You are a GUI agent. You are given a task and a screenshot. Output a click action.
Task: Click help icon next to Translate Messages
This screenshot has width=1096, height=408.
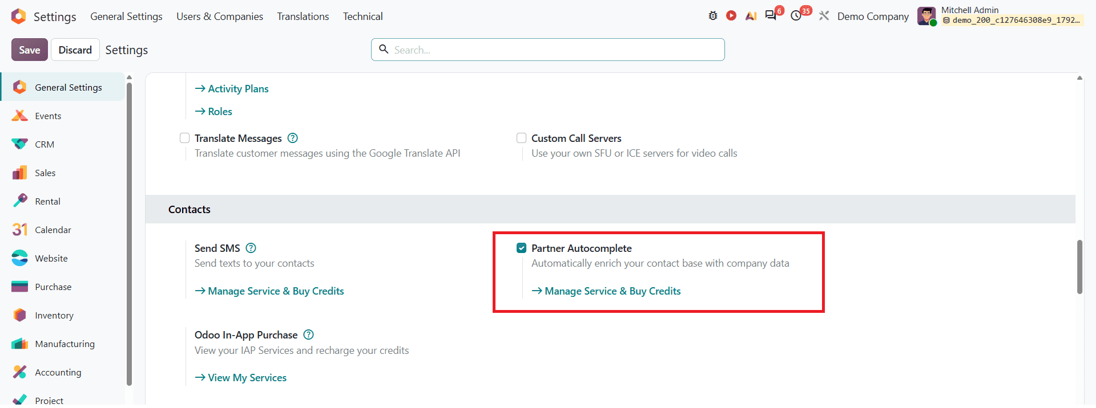pyautogui.click(x=293, y=138)
